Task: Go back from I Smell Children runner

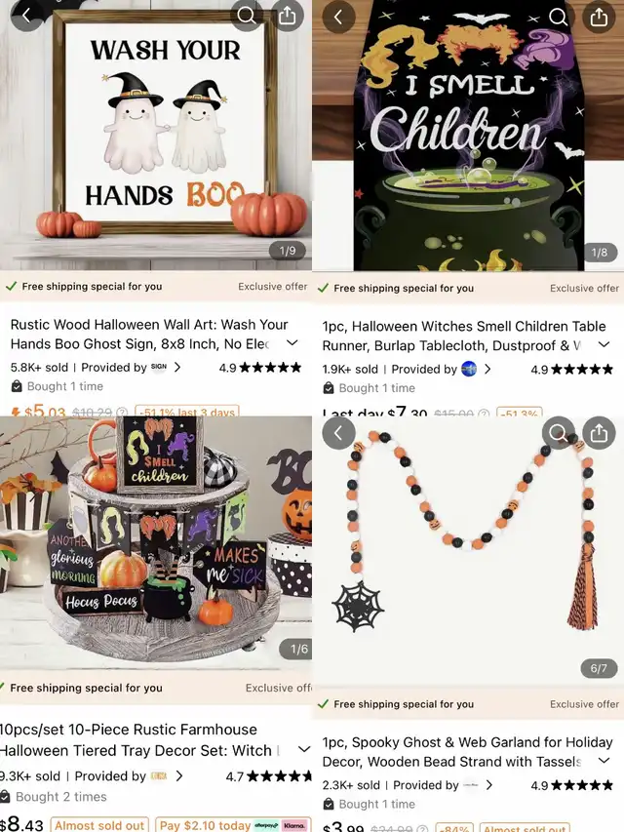Action: 338,17
